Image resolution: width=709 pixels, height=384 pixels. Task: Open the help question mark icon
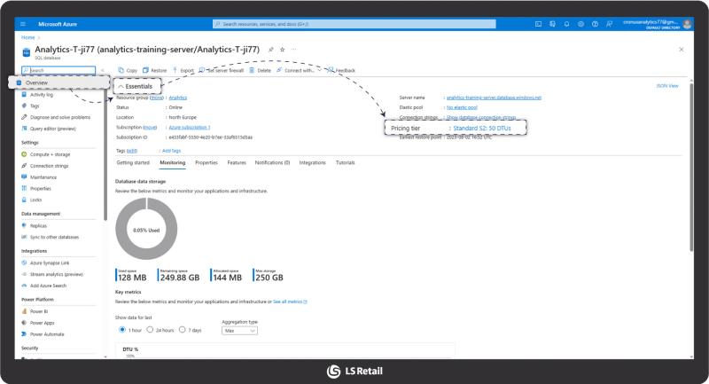click(595, 24)
